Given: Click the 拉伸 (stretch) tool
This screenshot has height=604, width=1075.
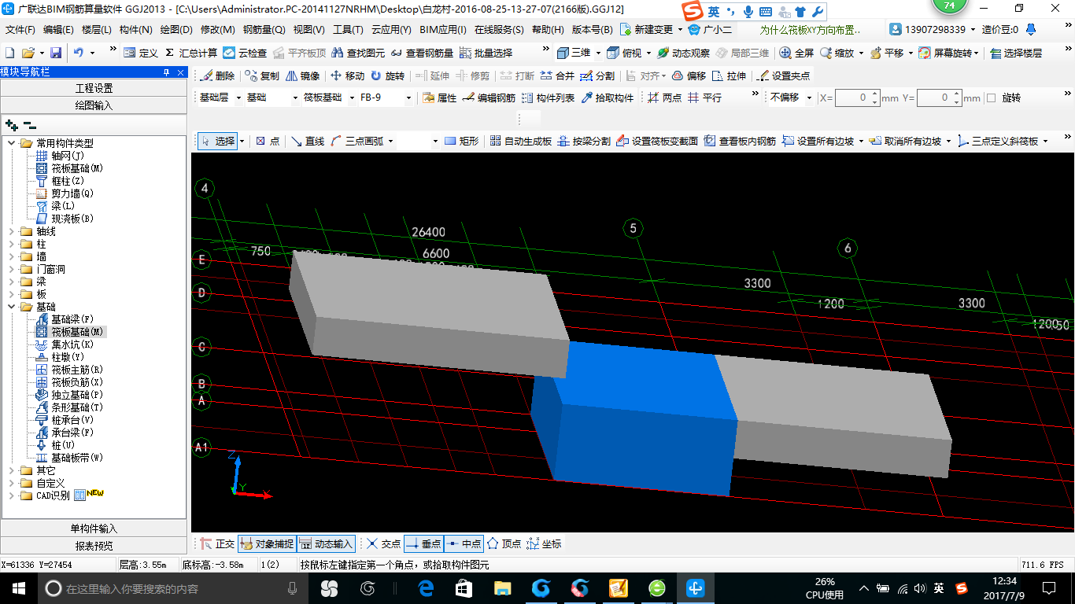Looking at the screenshot, I should [729, 76].
